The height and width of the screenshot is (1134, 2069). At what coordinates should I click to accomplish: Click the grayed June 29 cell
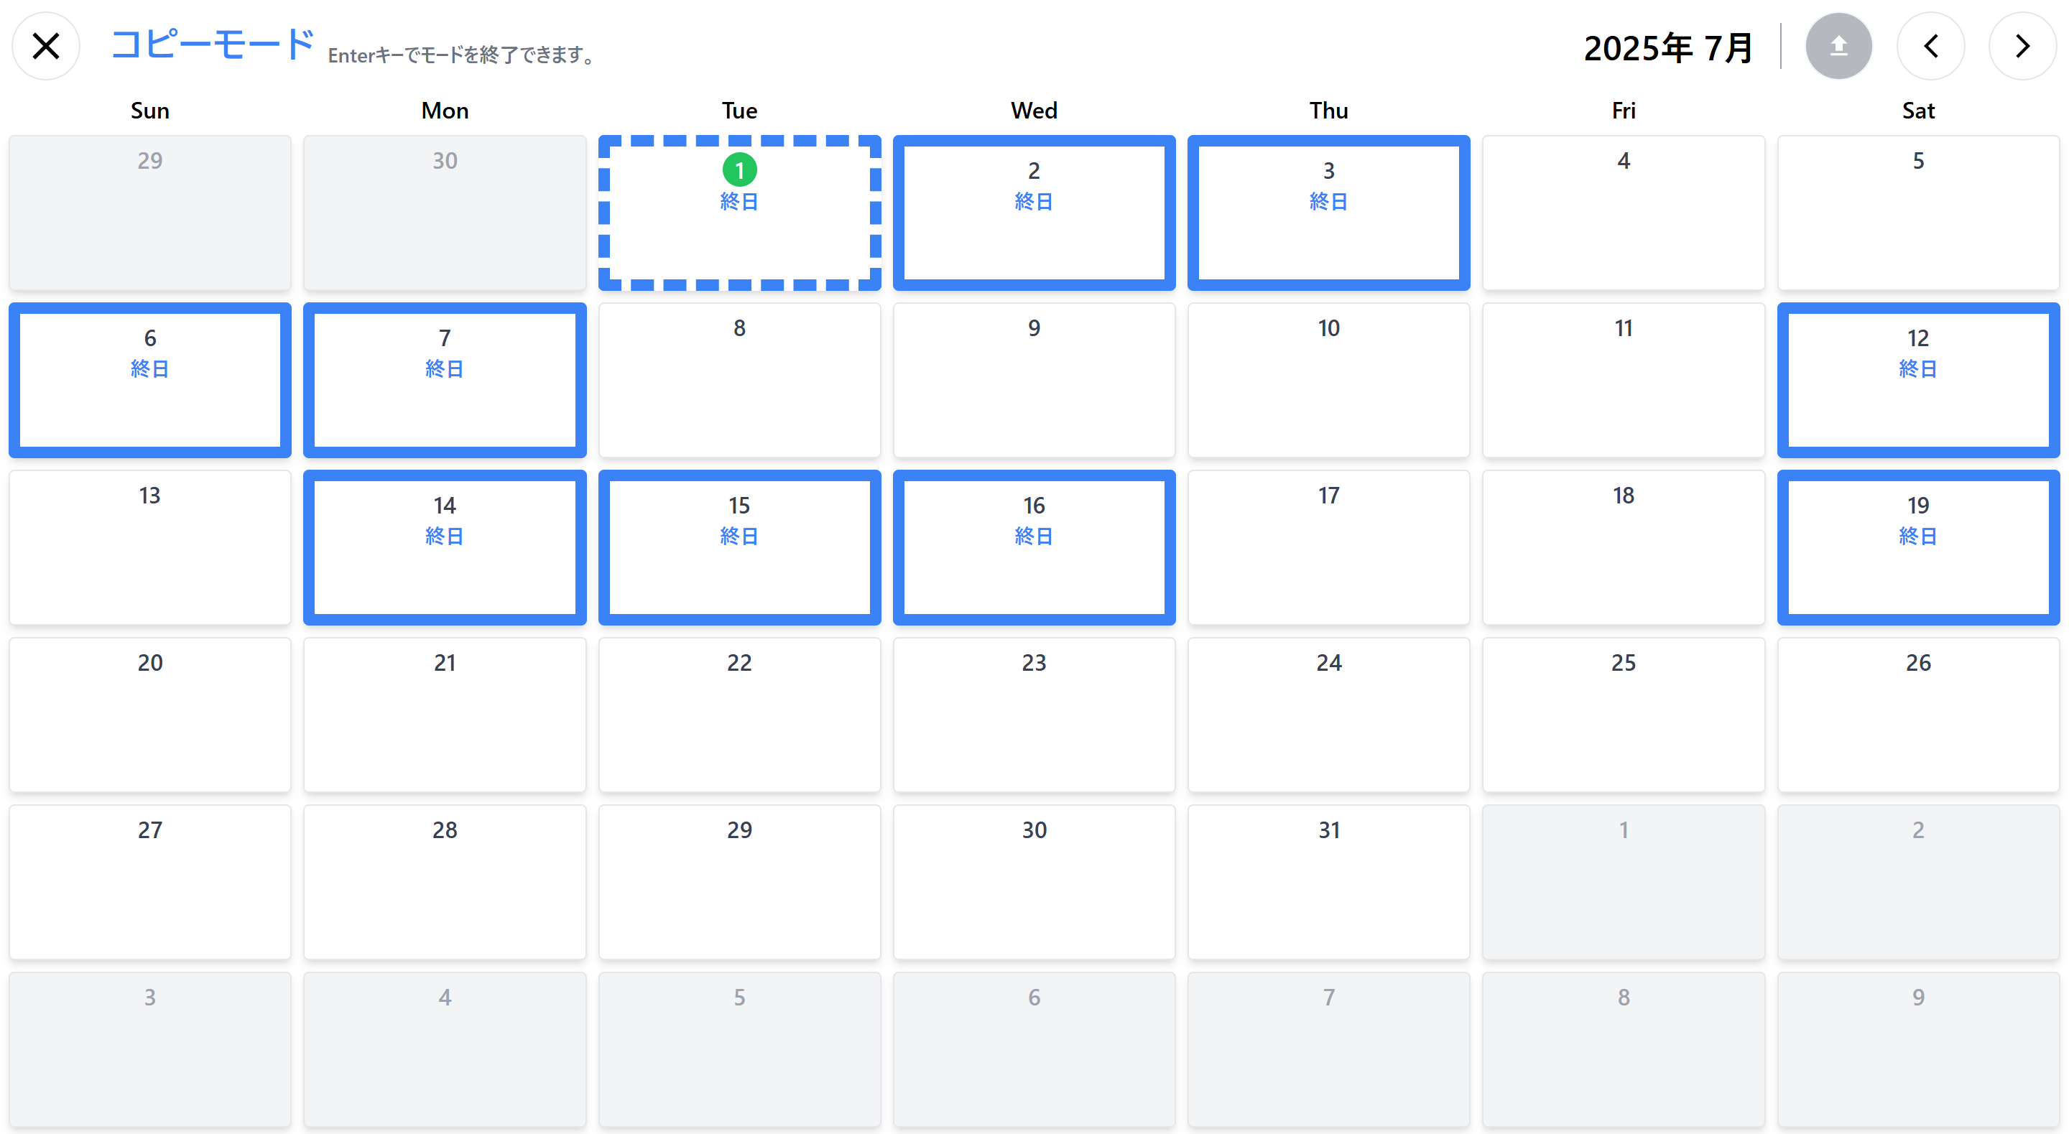tap(150, 213)
